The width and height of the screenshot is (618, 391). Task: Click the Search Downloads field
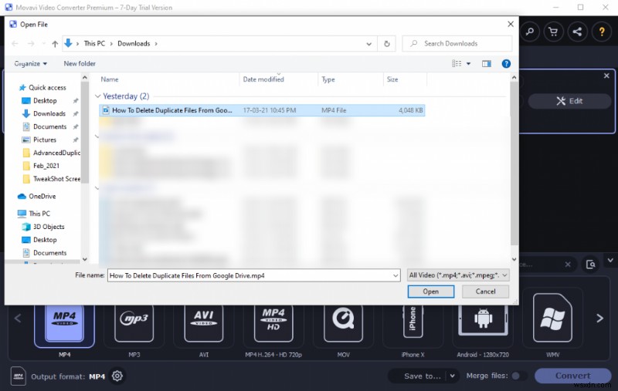(457, 44)
